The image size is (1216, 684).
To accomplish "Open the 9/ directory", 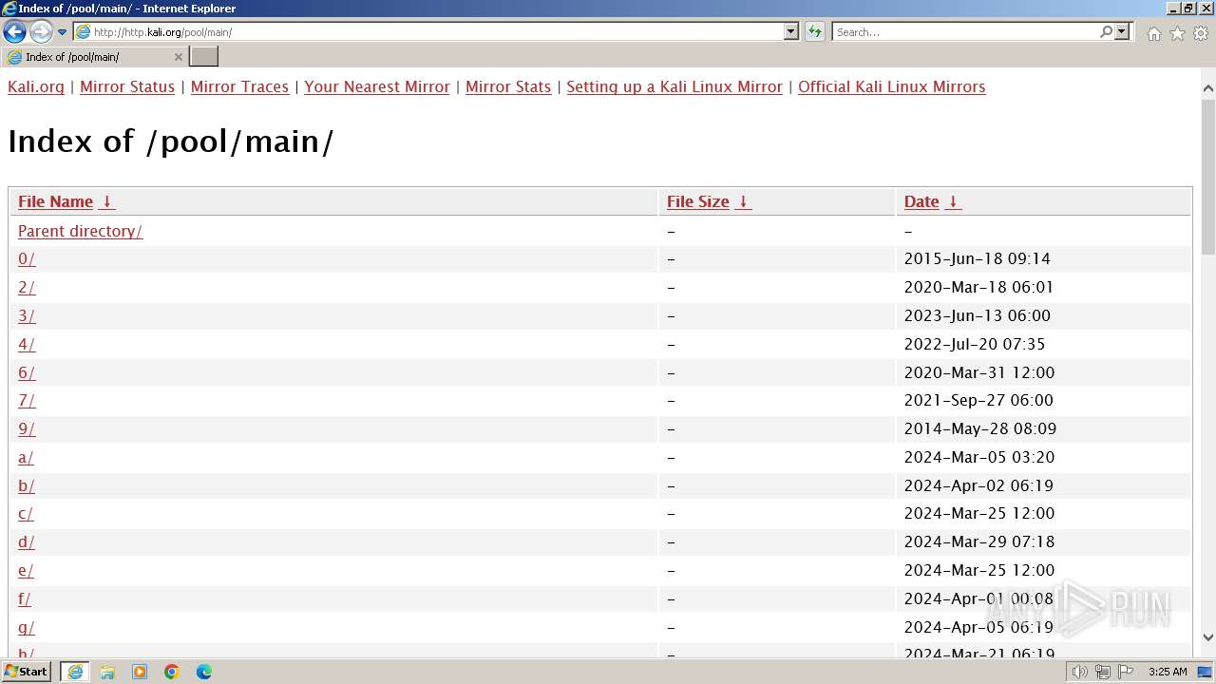I will click(27, 428).
